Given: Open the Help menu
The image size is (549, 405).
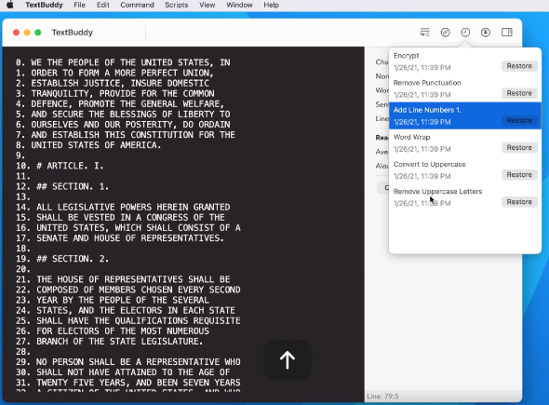Looking at the screenshot, I should [272, 5].
